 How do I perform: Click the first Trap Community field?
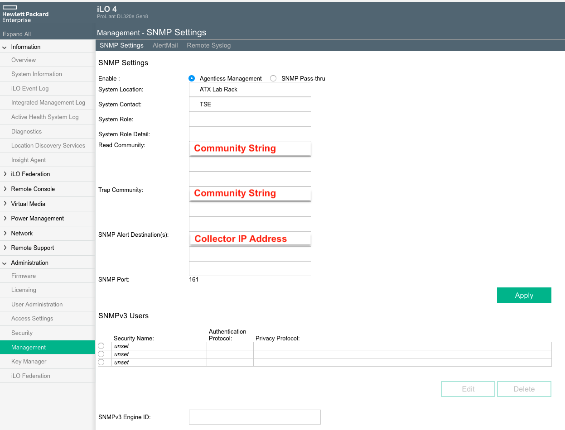pos(250,194)
